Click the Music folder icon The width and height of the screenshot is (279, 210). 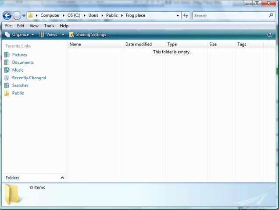pyautogui.click(x=7, y=70)
